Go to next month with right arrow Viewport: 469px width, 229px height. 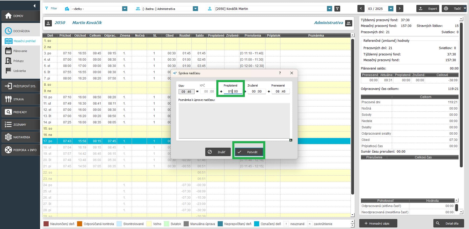point(400,9)
